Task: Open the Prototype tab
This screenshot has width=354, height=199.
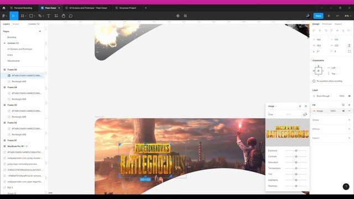Action: click(327, 24)
